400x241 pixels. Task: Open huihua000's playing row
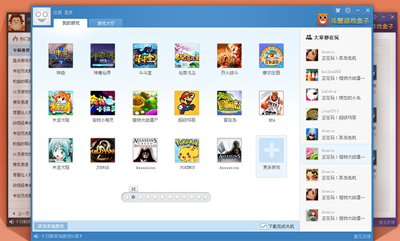(336, 75)
